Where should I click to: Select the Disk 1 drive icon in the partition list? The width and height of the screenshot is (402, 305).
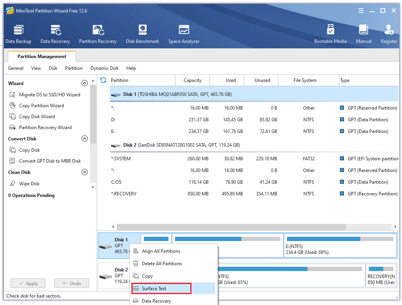pyautogui.click(x=116, y=95)
